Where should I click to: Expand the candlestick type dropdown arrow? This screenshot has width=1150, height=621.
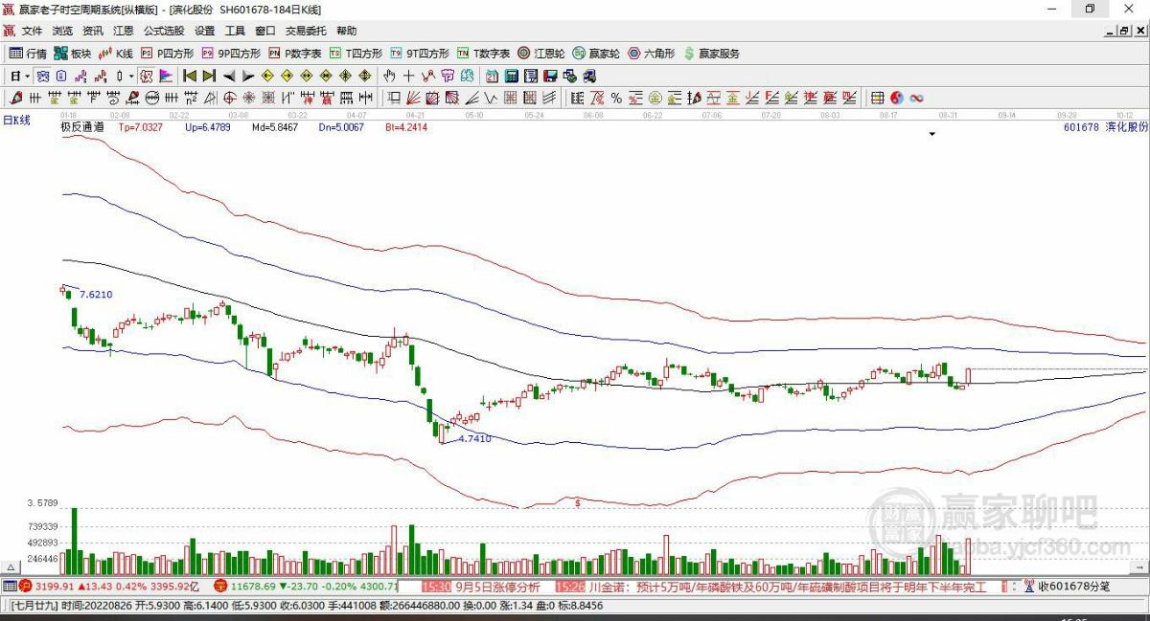click(x=131, y=76)
